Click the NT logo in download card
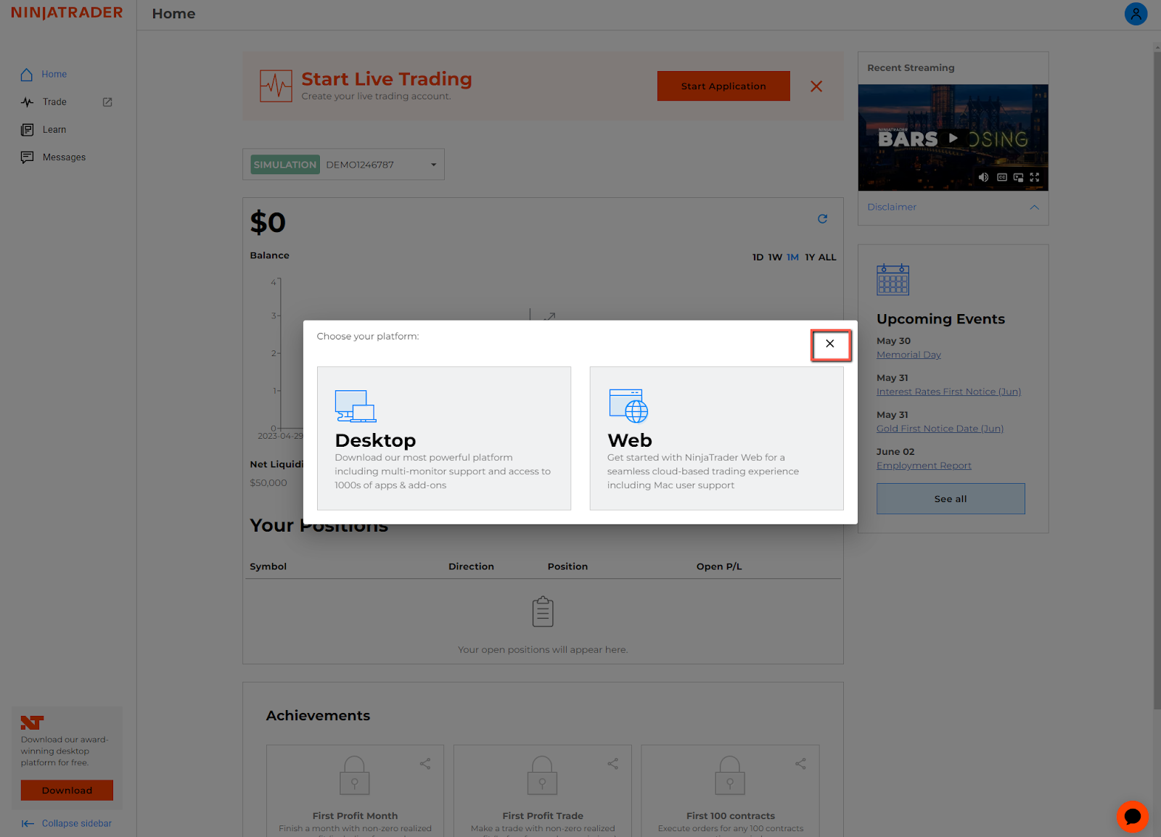The width and height of the screenshot is (1161, 837). (32, 722)
